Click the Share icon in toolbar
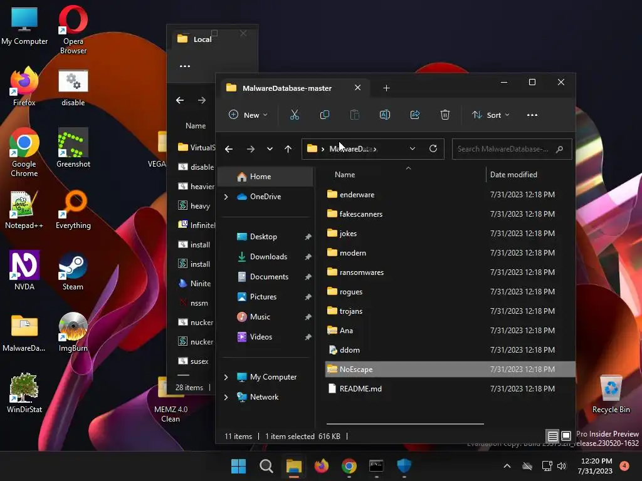 pos(415,115)
